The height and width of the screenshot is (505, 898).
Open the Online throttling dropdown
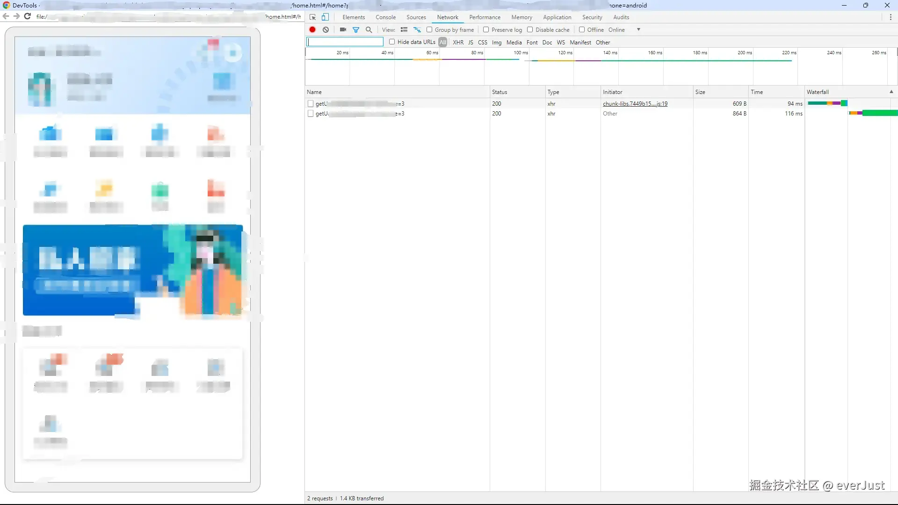(x=638, y=29)
